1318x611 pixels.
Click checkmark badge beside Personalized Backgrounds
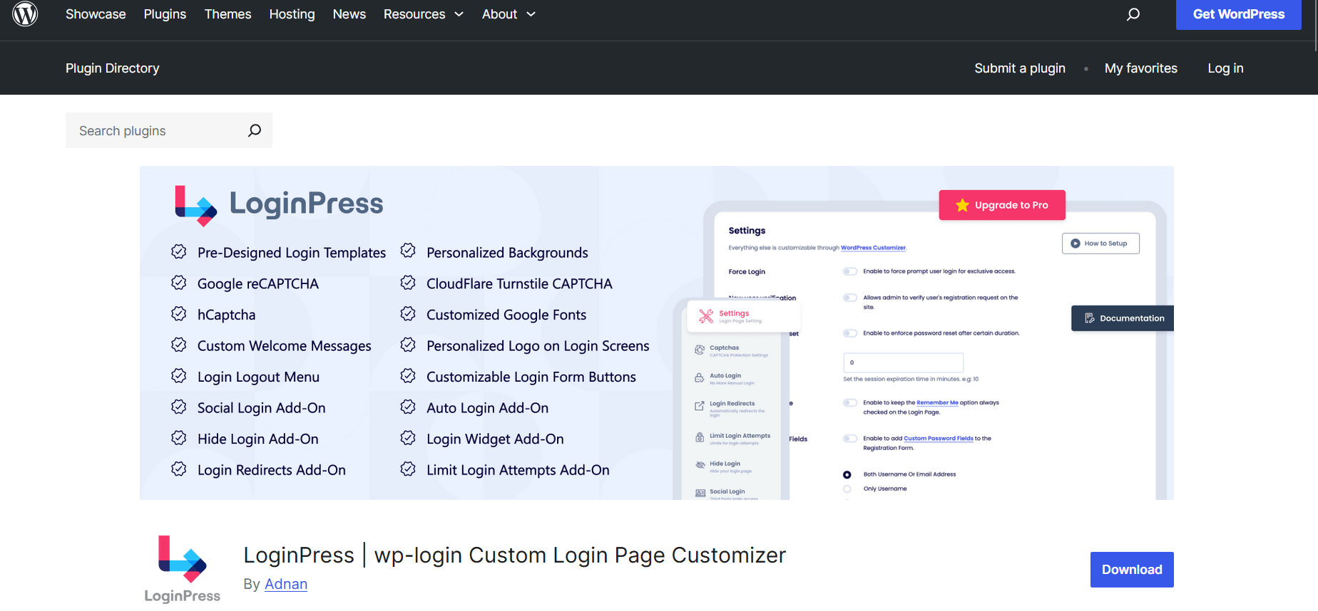(408, 251)
